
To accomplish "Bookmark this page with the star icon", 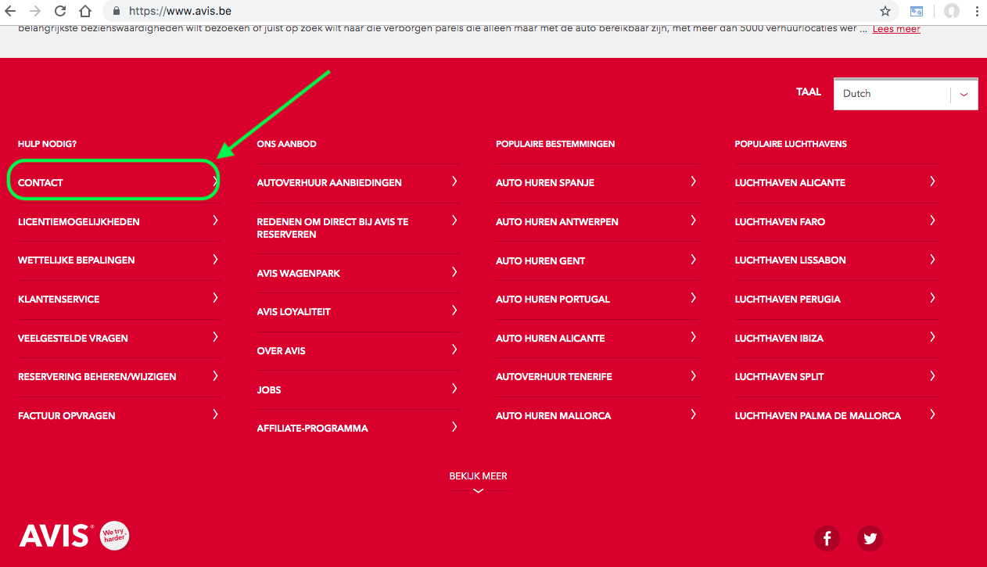I will [x=885, y=12].
